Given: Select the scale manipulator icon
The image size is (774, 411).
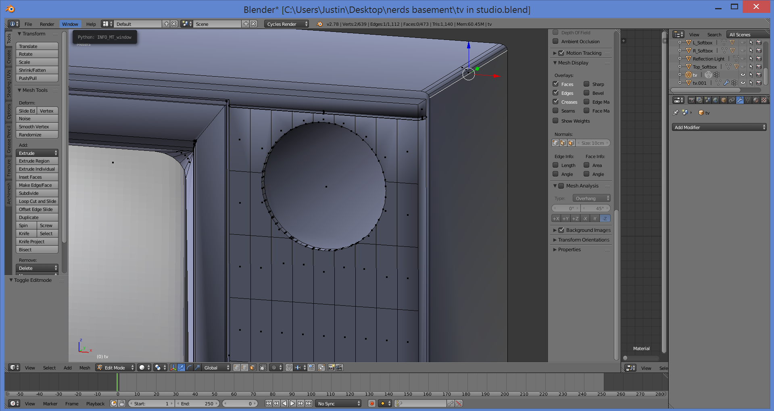Looking at the screenshot, I should click(x=197, y=367).
